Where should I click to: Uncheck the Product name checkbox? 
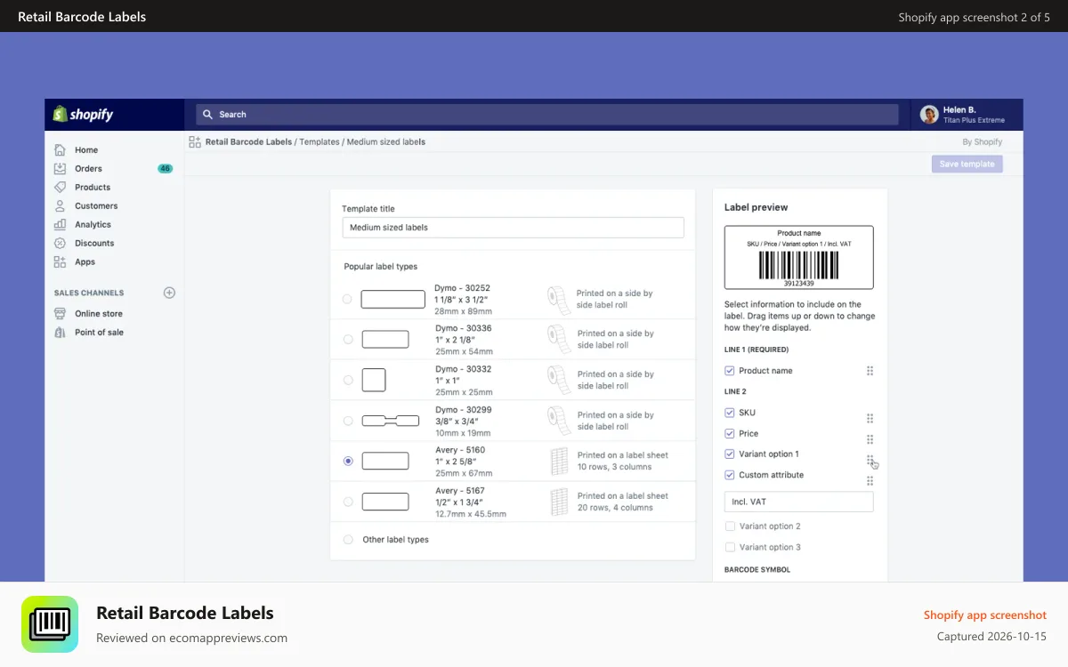point(730,371)
